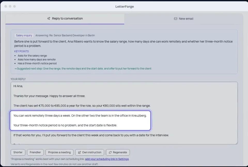This screenshot has width=248, height=167.
Task: Click the KEY POINTS heading
Action: [x=21, y=51]
